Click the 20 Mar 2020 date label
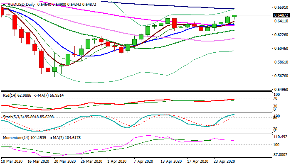 point(65,161)
